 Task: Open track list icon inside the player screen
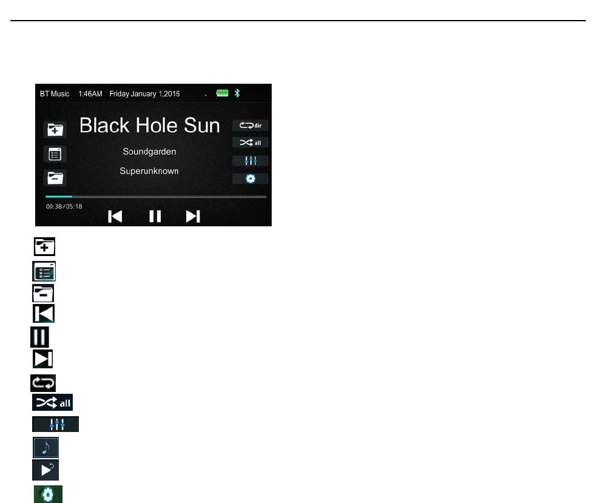tap(55, 155)
